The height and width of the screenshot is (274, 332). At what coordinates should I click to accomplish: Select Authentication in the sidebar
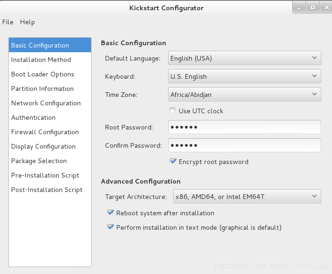pos(33,117)
